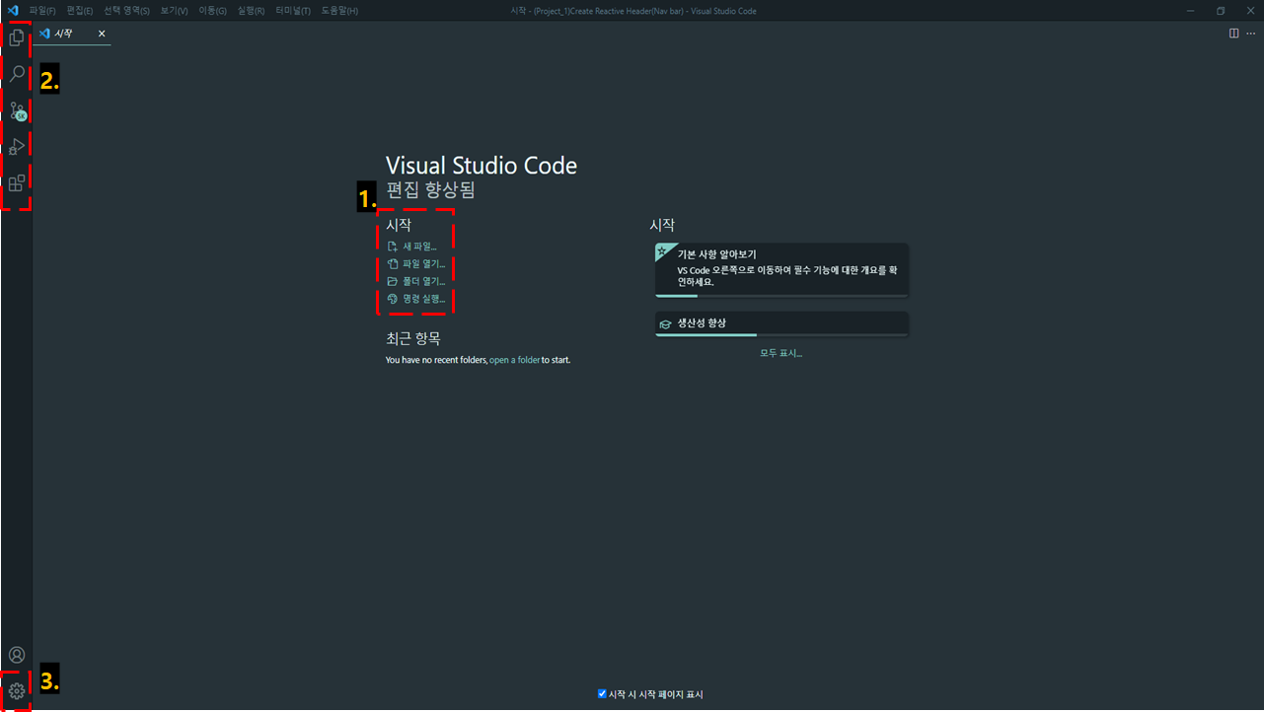Open the Search view in activity bar
The image size is (1264, 712).
pos(17,74)
